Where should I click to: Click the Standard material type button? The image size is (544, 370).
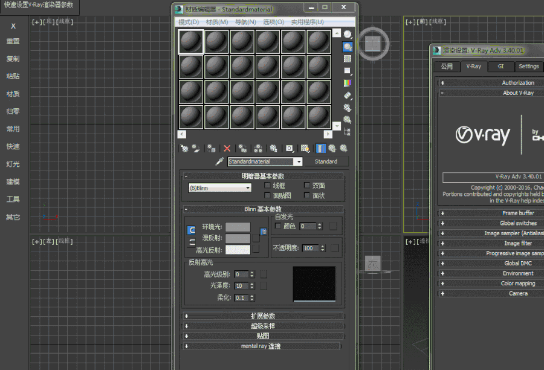pos(326,161)
